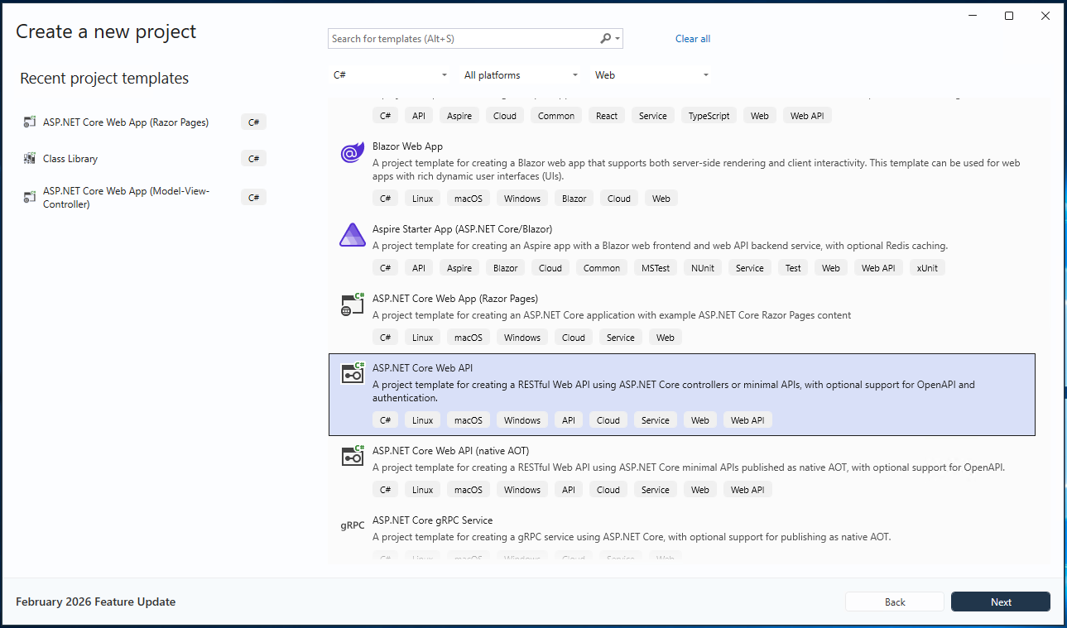Click the gRPC Service template icon
1067x628 pixels.
(353, 525)
